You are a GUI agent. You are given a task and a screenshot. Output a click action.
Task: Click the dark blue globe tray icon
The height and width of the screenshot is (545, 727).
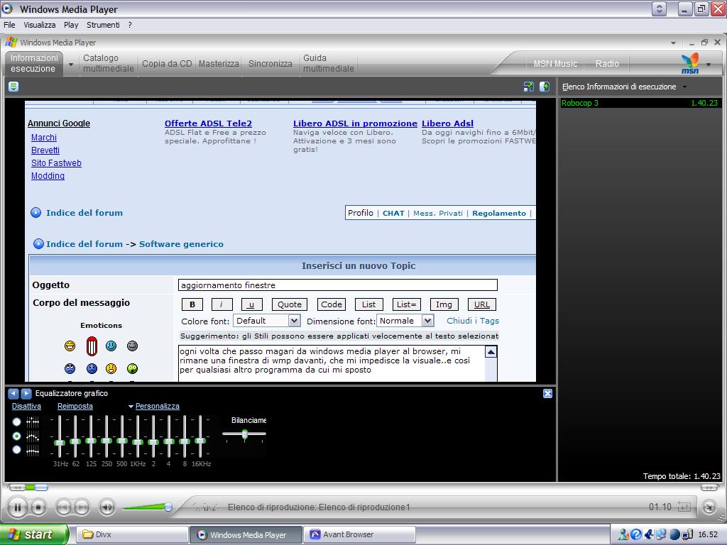click(x=674, y=535)
